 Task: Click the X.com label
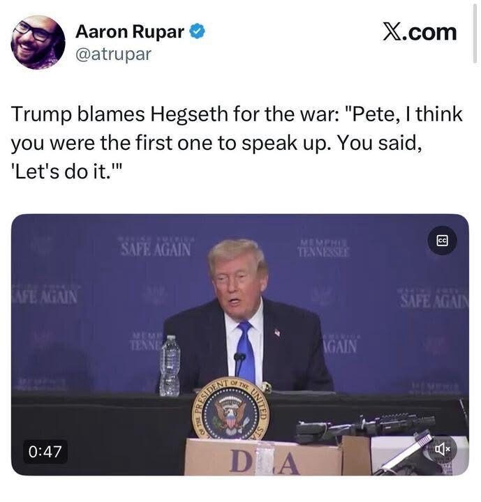(420, 32)
